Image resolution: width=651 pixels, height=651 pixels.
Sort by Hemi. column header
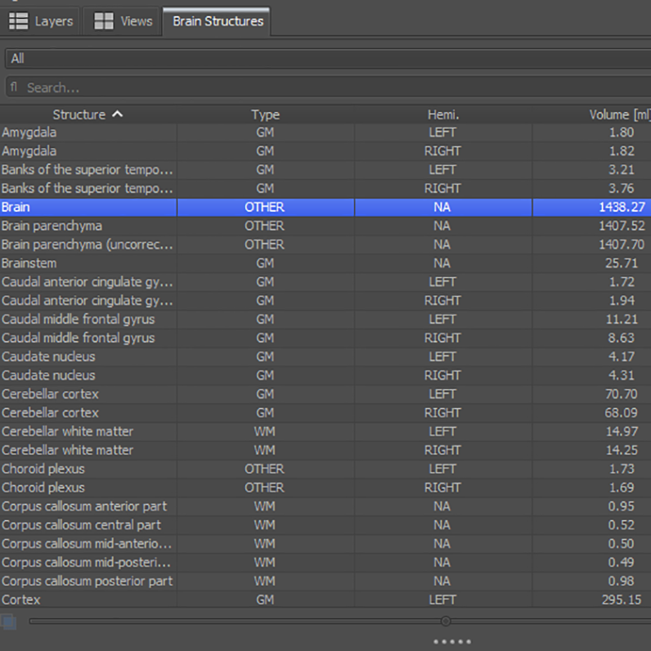[x=443, y=114]
